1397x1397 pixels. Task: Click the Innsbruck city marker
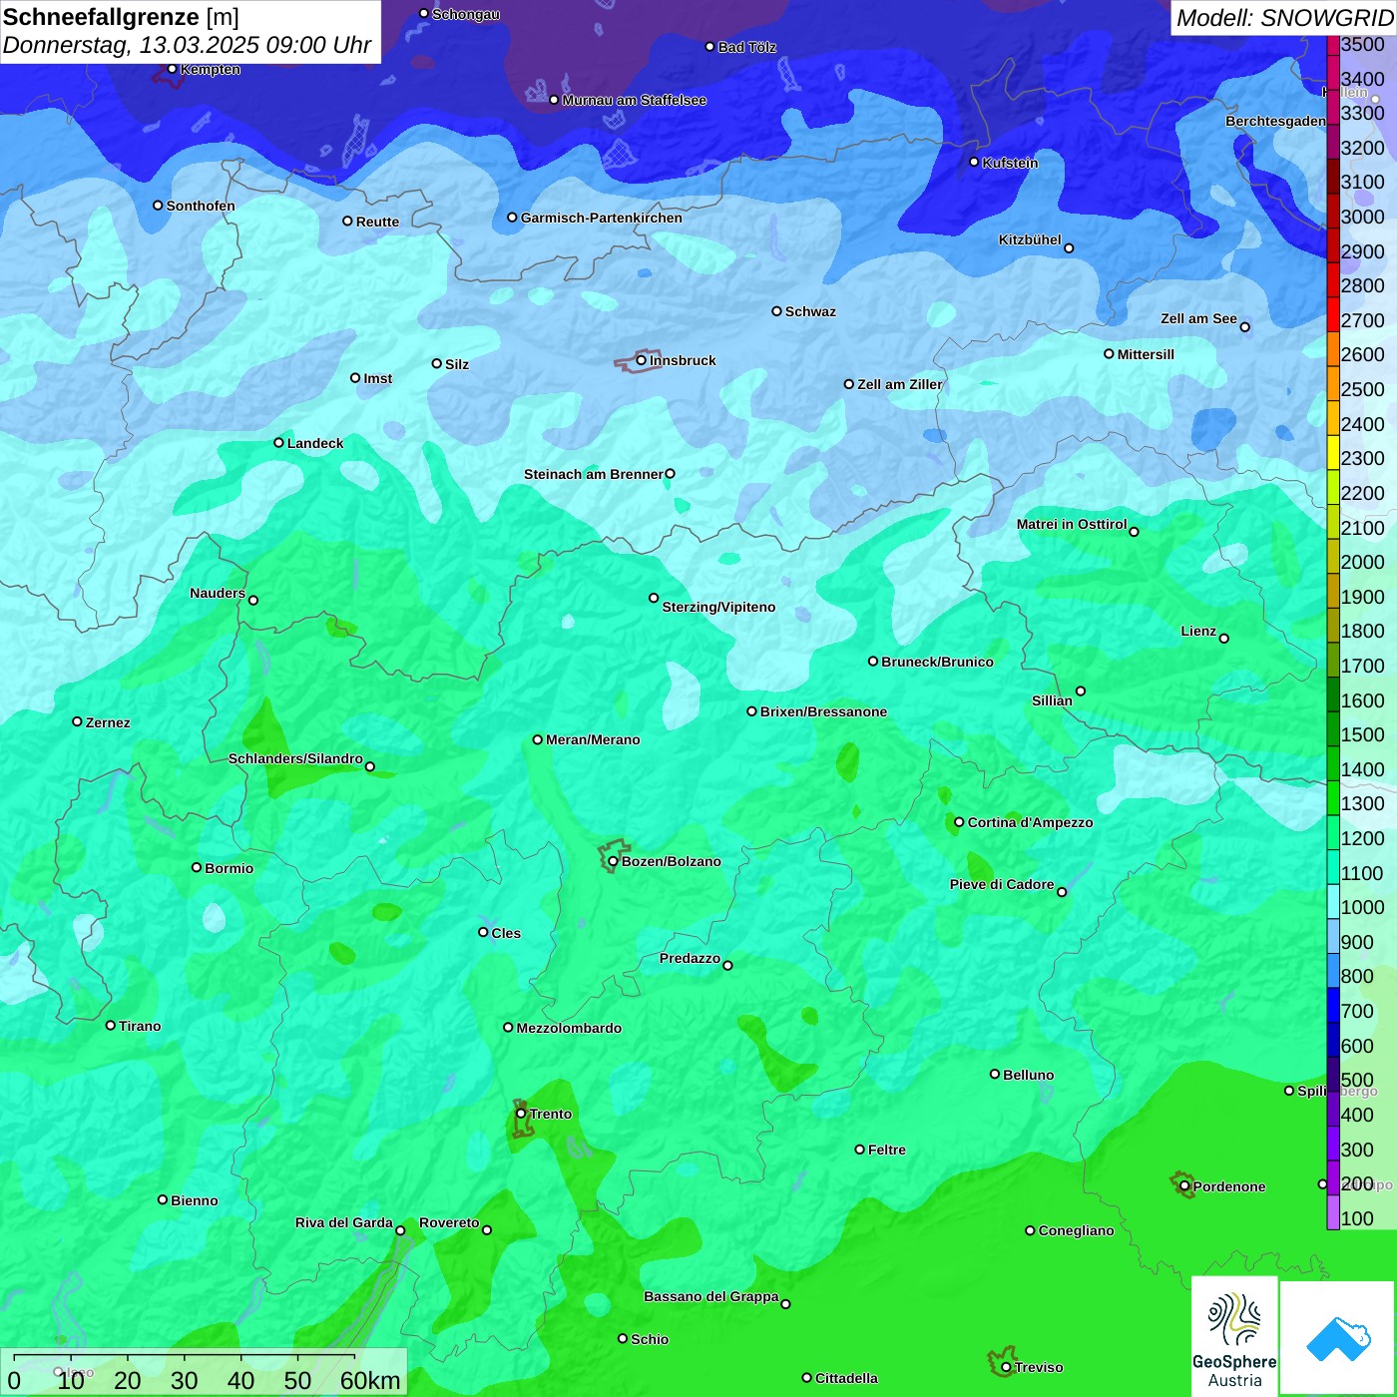(641, 360)
